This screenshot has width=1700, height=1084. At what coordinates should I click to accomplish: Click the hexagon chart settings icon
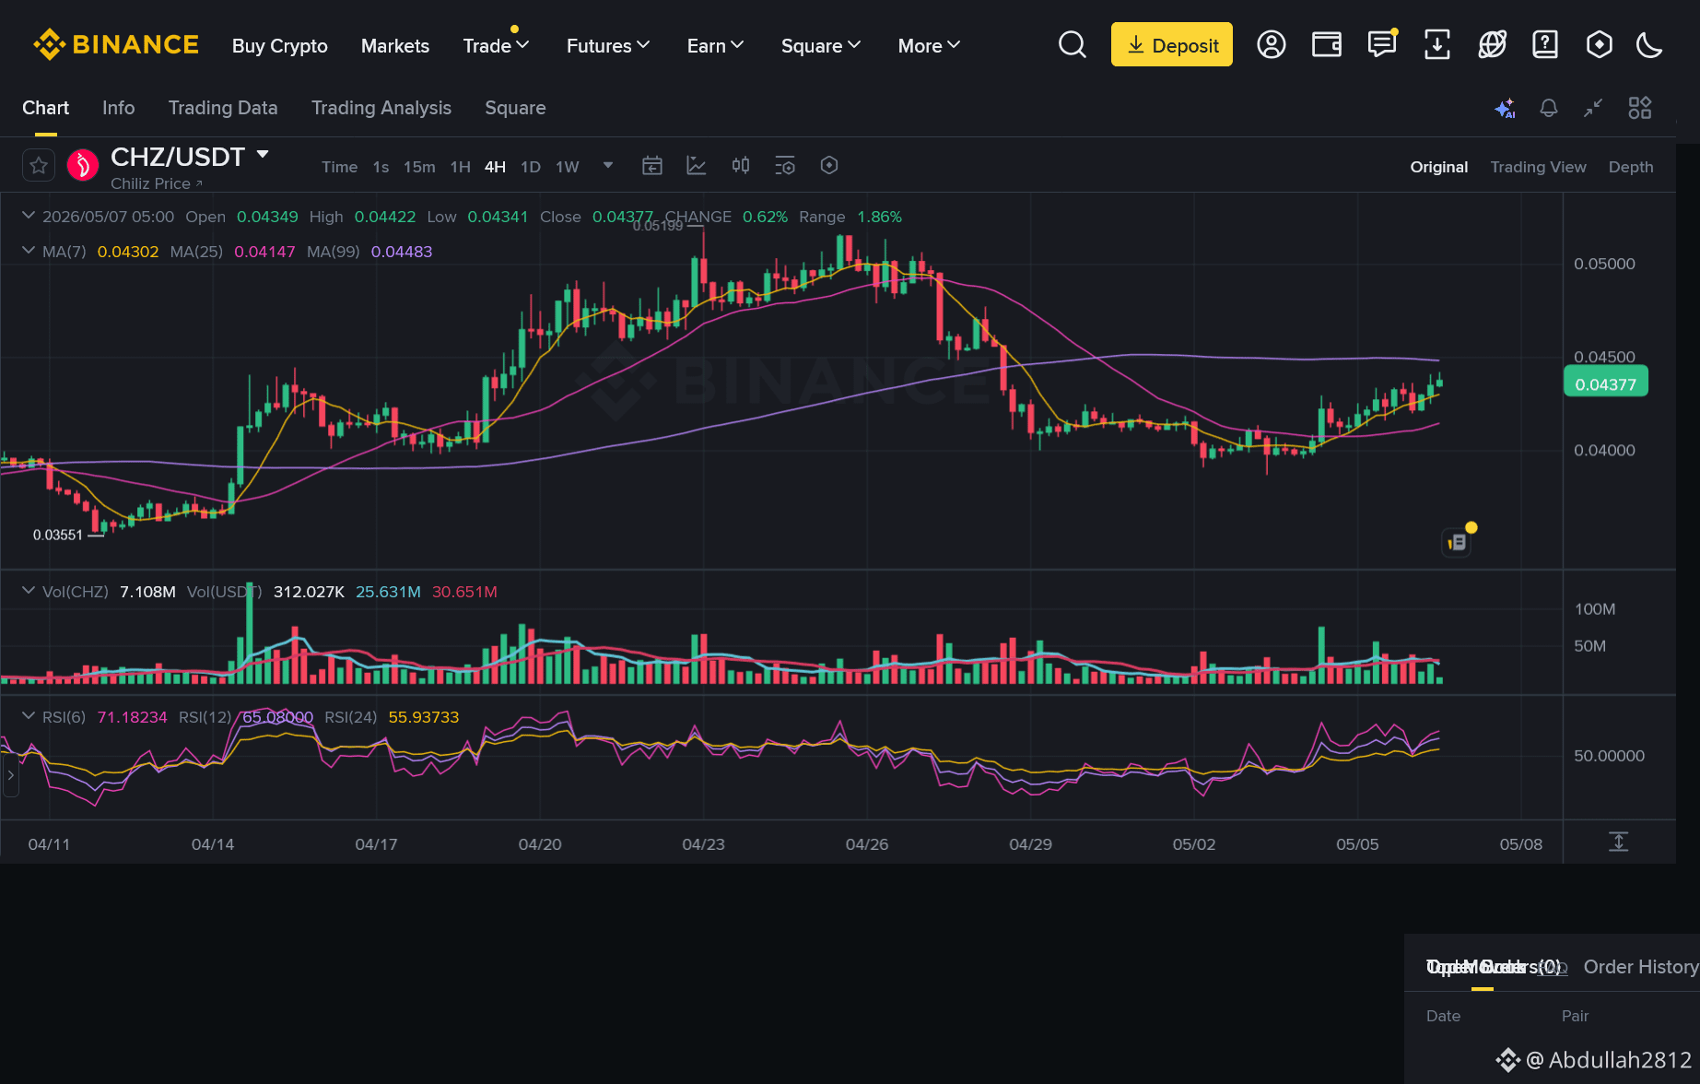[829, 166]
